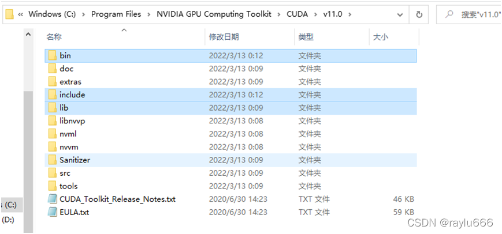Click the CUDA_Toolkit_Release_Notes.txt file icon

[x=52, y=199]
